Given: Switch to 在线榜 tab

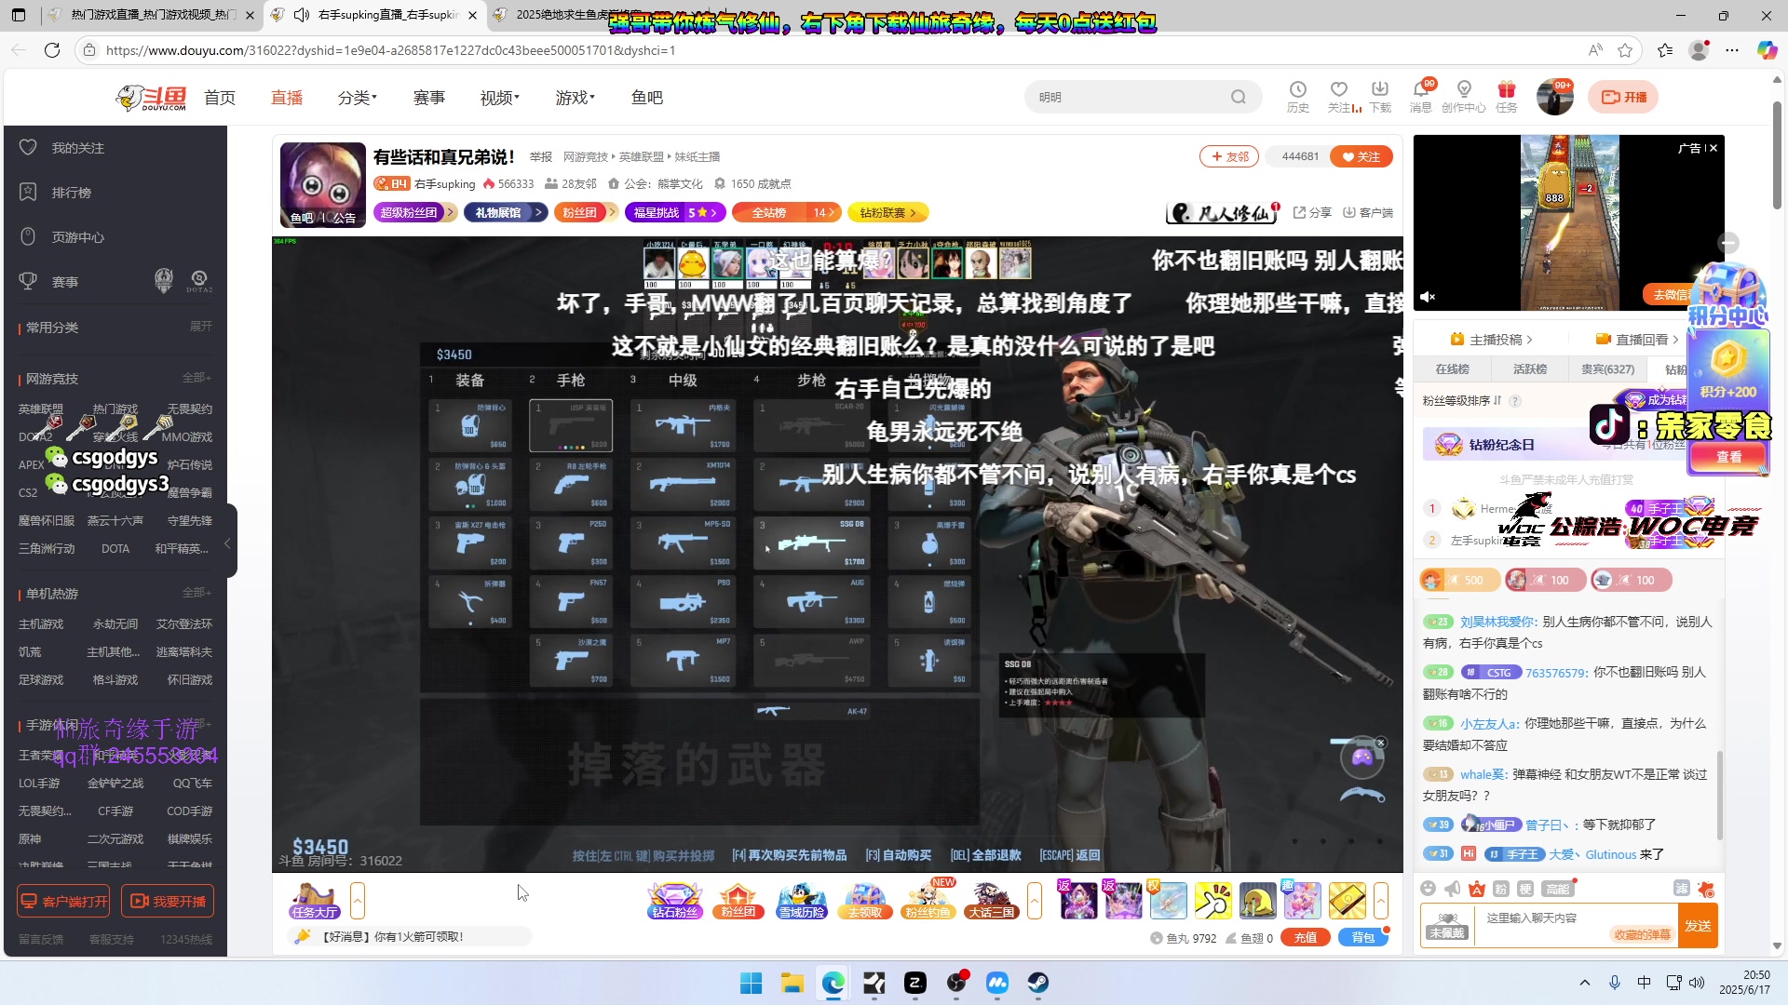Looking at the screenshot, I should click(x=1452, y=369).
